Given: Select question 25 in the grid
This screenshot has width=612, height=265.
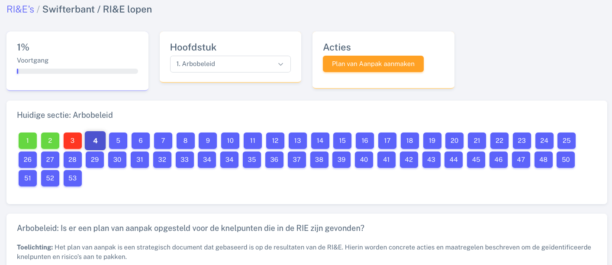Looking at the screenshot, I should (x=567, y=141).
